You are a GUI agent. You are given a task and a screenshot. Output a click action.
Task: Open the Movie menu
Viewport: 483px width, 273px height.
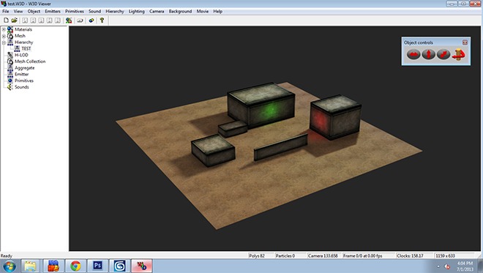(x=203, y=11)
